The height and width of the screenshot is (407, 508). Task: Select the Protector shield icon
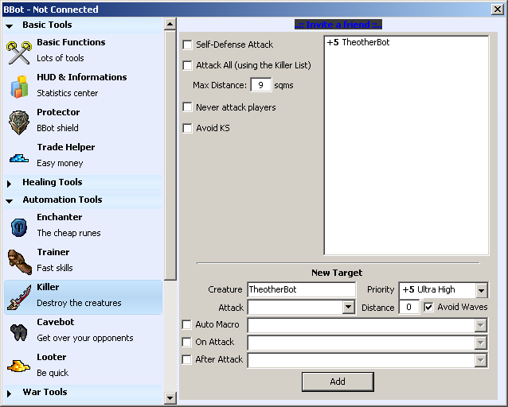pos(19,122)
